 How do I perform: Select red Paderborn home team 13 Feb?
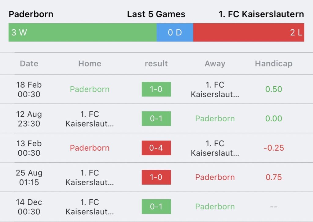click(90, 148)
